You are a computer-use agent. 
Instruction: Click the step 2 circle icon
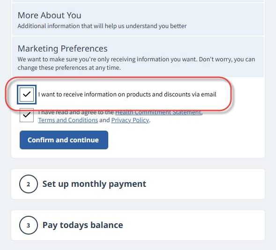[28, 184]
